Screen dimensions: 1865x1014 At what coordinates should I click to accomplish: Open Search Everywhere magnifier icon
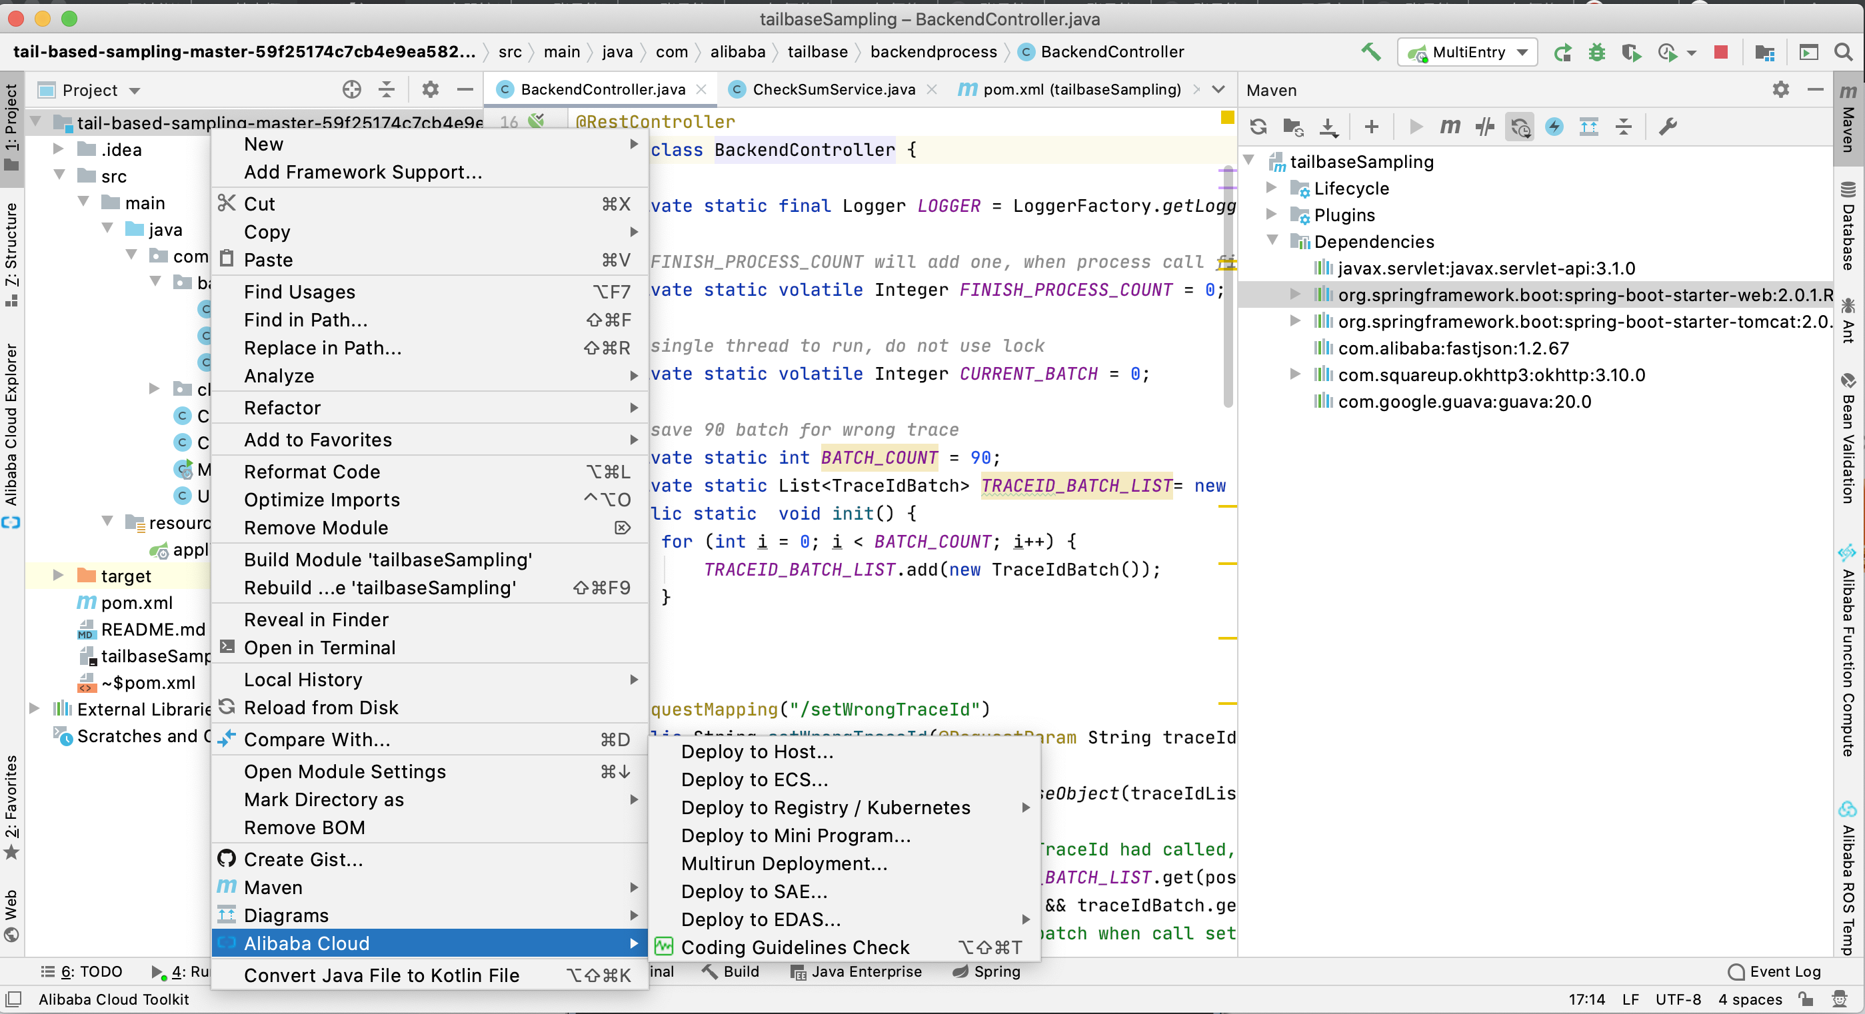click(x=1842, y=52)
